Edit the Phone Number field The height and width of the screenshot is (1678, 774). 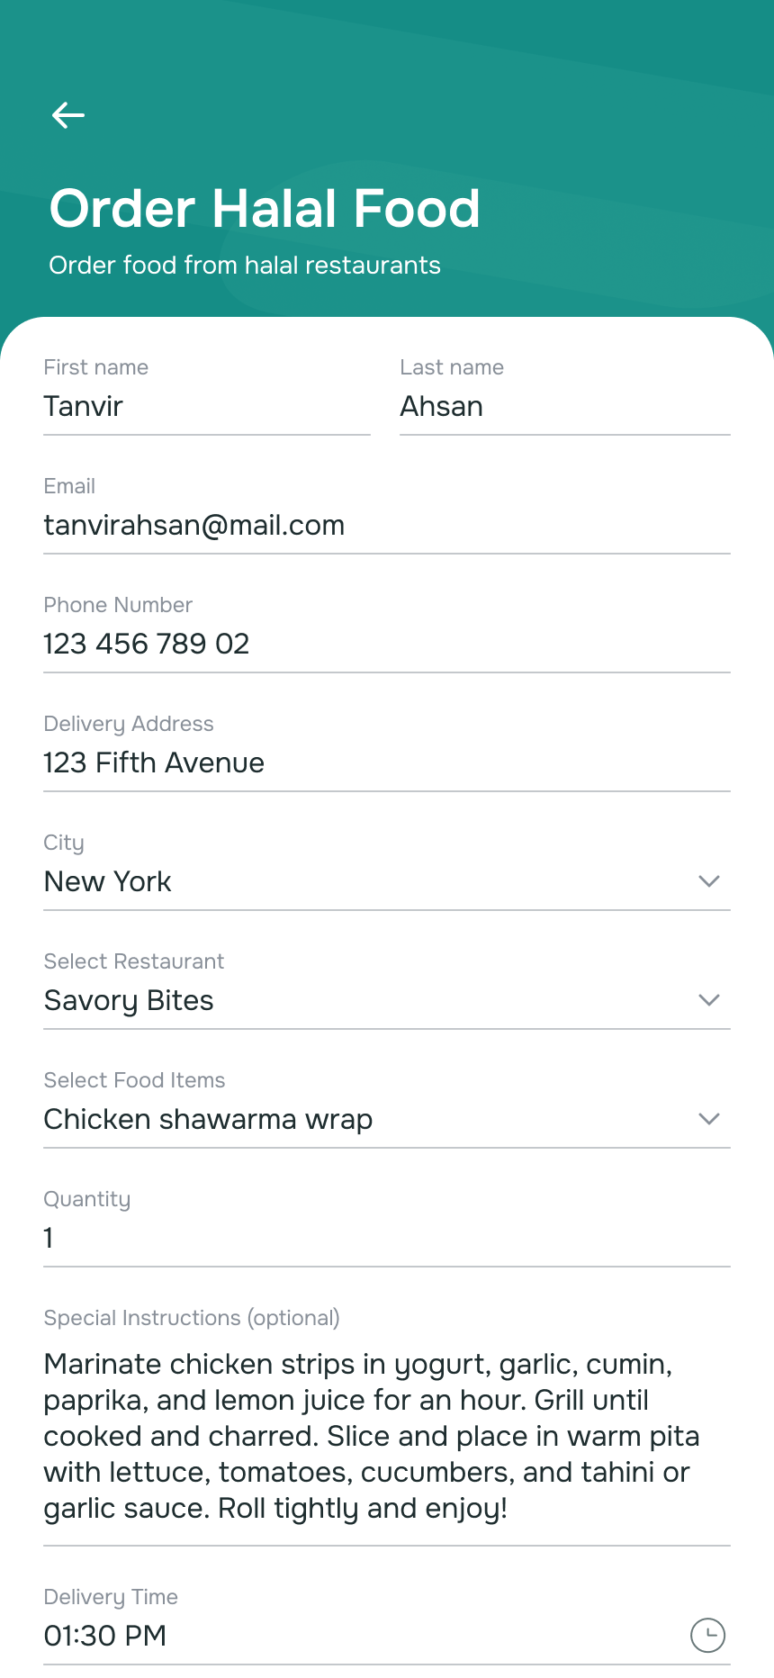point(386,645)
